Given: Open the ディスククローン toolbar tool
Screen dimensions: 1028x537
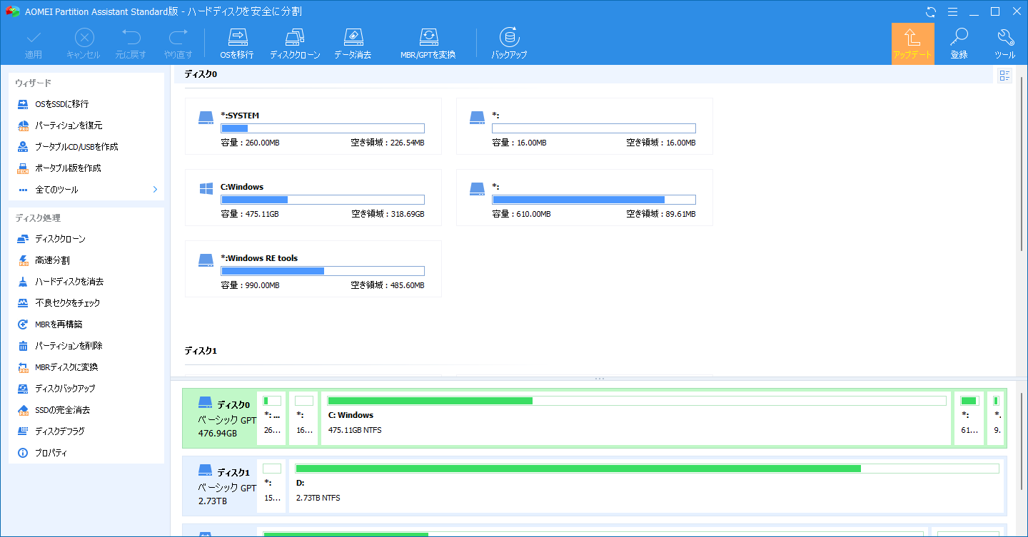Looking at the screenshot, I should [295, 44].
